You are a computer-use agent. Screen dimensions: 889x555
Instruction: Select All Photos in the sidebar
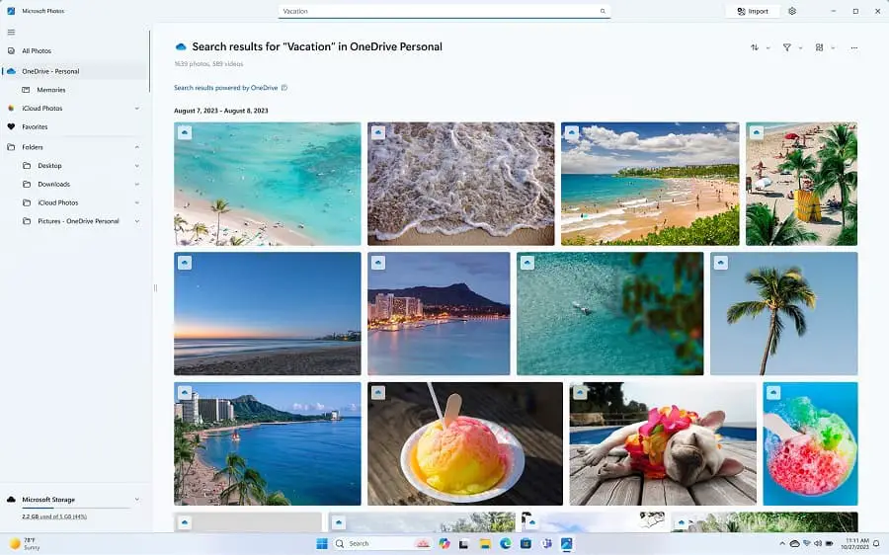pos(37,50)
